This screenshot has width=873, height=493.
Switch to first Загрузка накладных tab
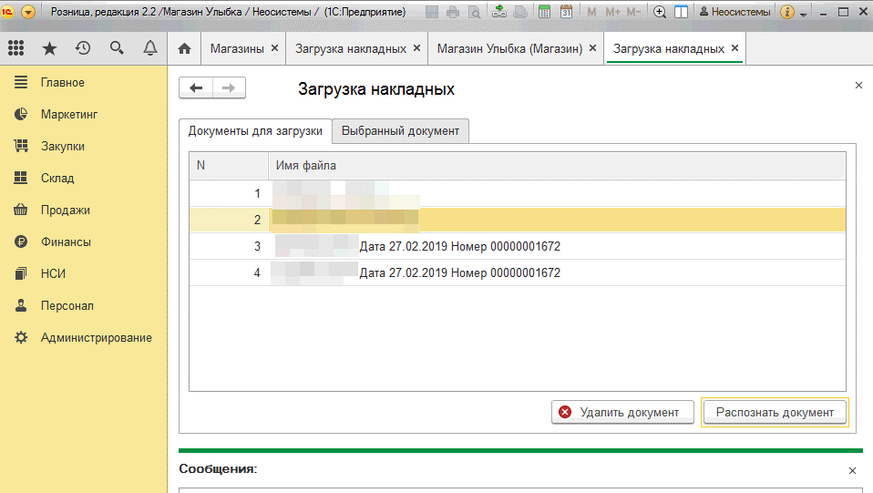pos(351,48)
